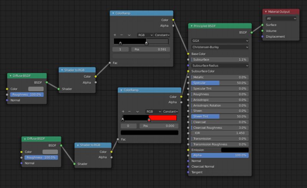307x188 pixels.
Task: Click the stop index field showing 1
Action: point(120,49)
